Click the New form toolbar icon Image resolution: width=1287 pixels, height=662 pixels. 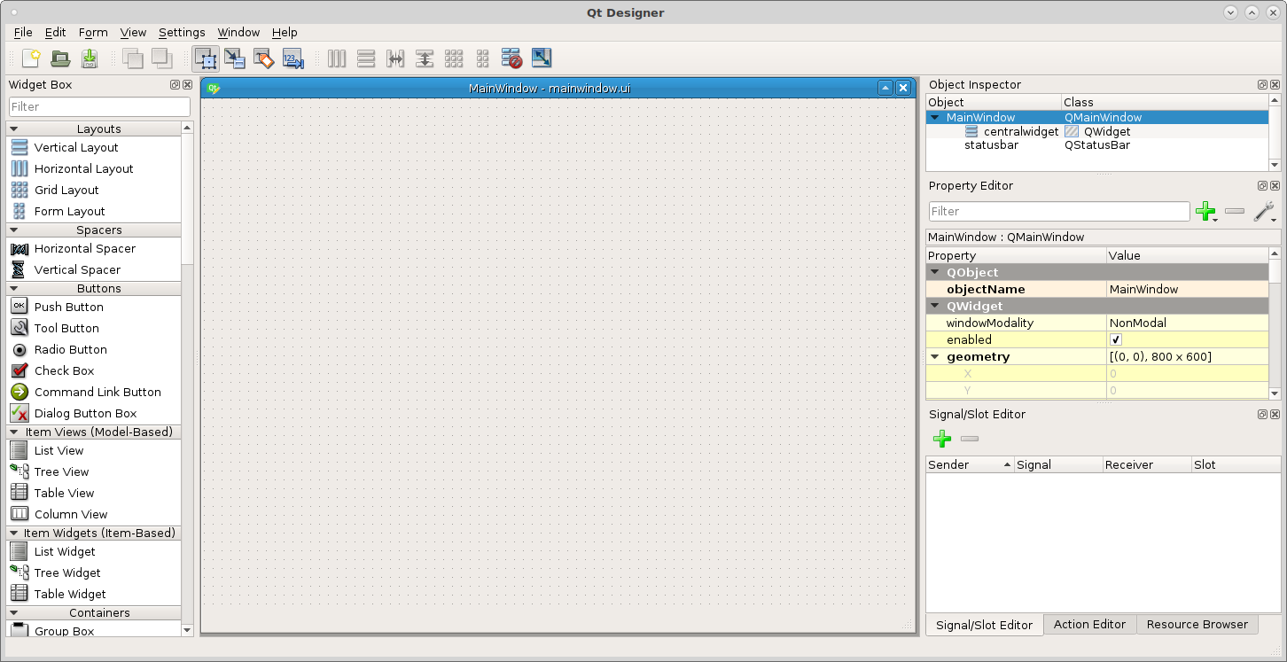[31, 58]
